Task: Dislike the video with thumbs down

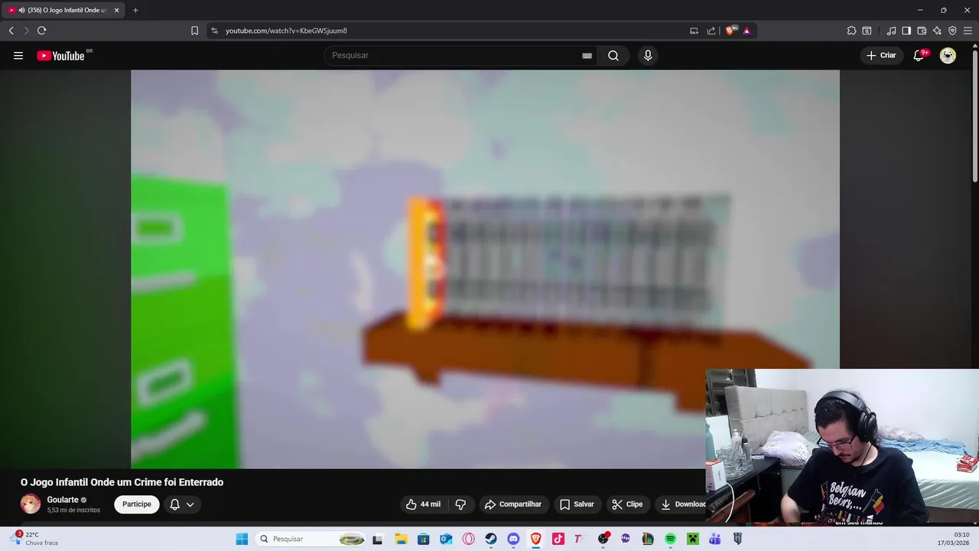Action: point(460,504)
